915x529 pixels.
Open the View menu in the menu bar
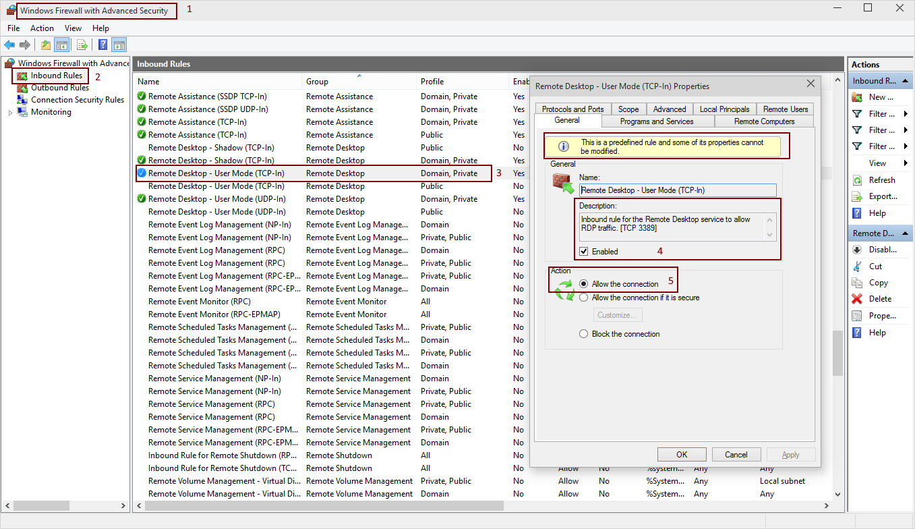coord(73,28)
